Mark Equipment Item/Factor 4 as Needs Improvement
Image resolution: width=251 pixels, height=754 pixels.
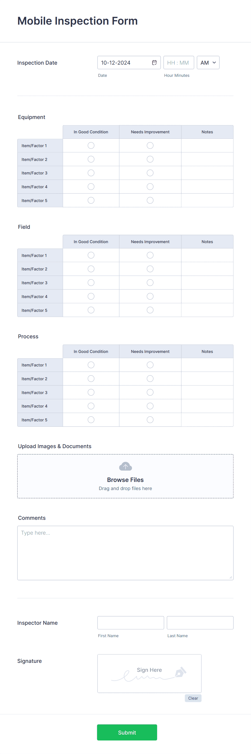[x=150, y=186]
